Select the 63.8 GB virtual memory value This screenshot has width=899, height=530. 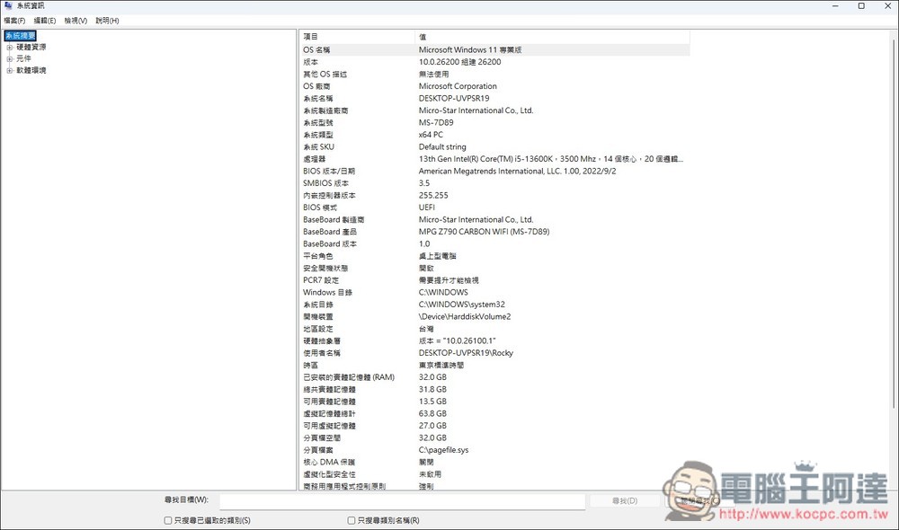[x=432, y=413]
